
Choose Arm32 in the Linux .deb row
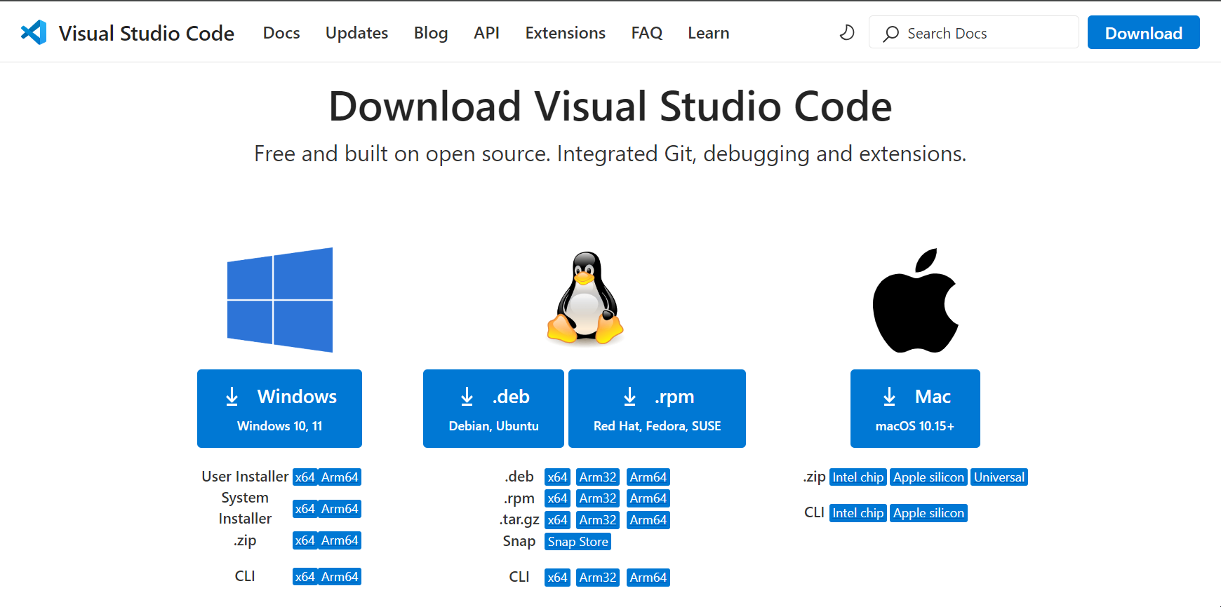click(598, 477)
